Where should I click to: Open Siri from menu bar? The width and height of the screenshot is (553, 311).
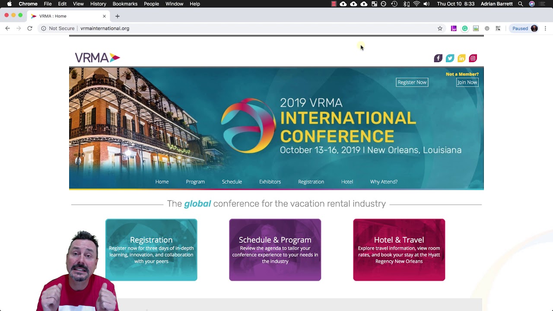(x=532, y=4)
